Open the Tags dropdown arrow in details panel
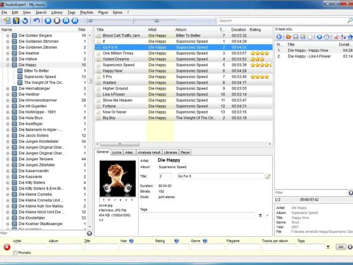The width and height of the screenshot is (353, 265). [x=260, y=216]
